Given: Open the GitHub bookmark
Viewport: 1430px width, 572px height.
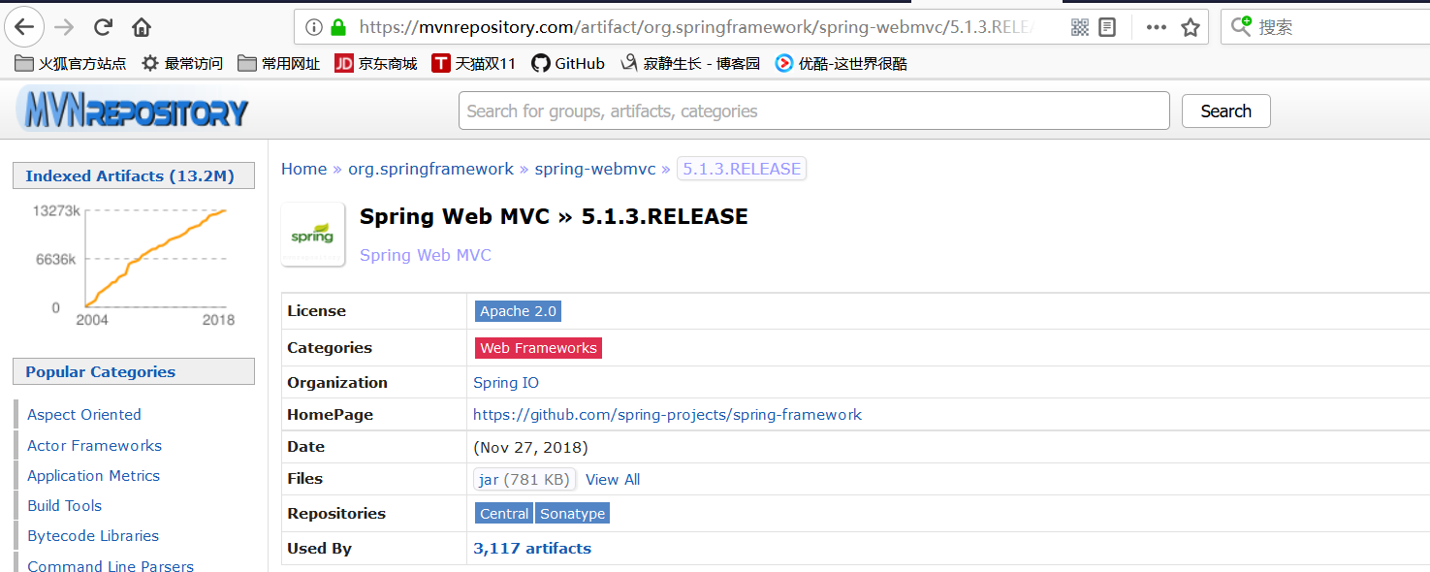Looking at the screenshot, I should pyautogui.click(x=568, y=64).
